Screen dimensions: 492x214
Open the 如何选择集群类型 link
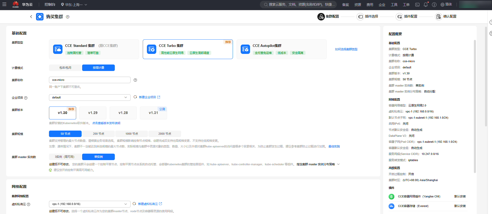tap(346, 49)
